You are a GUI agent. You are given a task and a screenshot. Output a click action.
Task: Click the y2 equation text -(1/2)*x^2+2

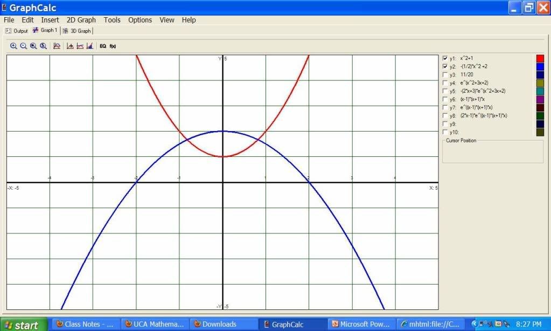point(473,66)
